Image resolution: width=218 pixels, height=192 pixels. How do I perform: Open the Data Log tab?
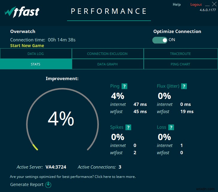(x=36, y=54)
